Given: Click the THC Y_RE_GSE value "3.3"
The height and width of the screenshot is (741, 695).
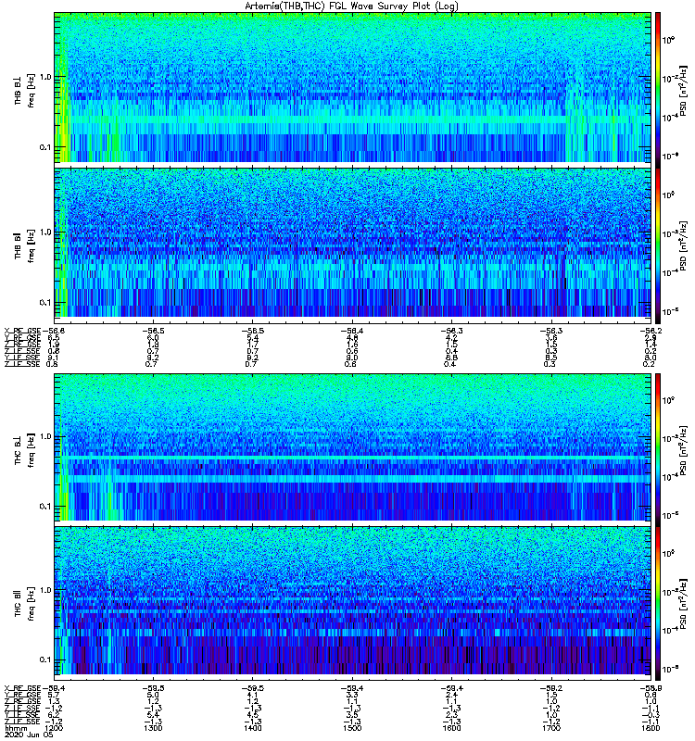Looking at the screenshot, I should pos(352,695).
